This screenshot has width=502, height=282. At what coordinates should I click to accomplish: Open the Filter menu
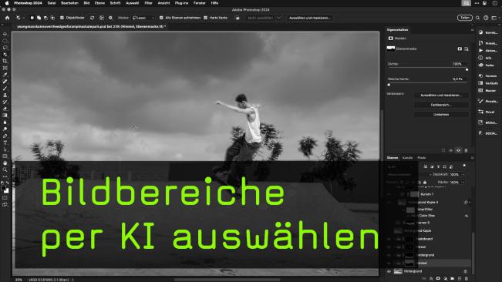click(x=148, y=3)
